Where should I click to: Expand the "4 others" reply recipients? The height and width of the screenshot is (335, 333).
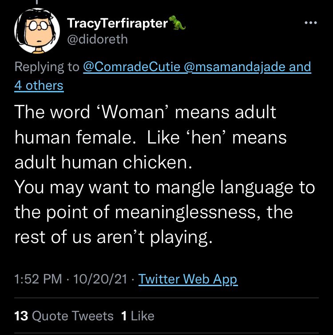click(39, 85)
